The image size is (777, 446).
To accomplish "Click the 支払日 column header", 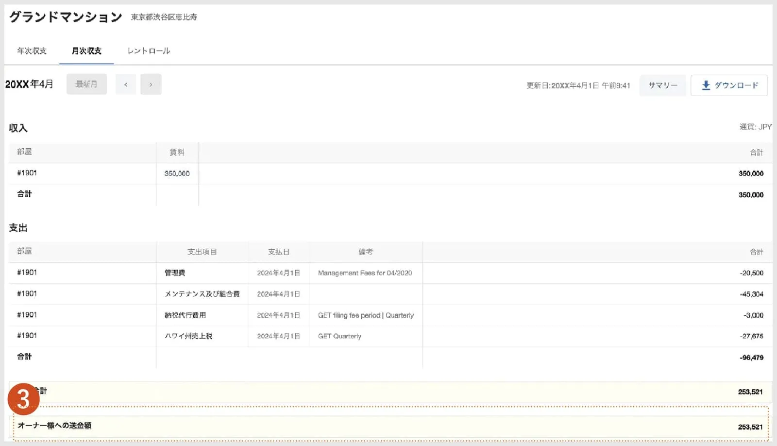I will (x=279, y=252).
